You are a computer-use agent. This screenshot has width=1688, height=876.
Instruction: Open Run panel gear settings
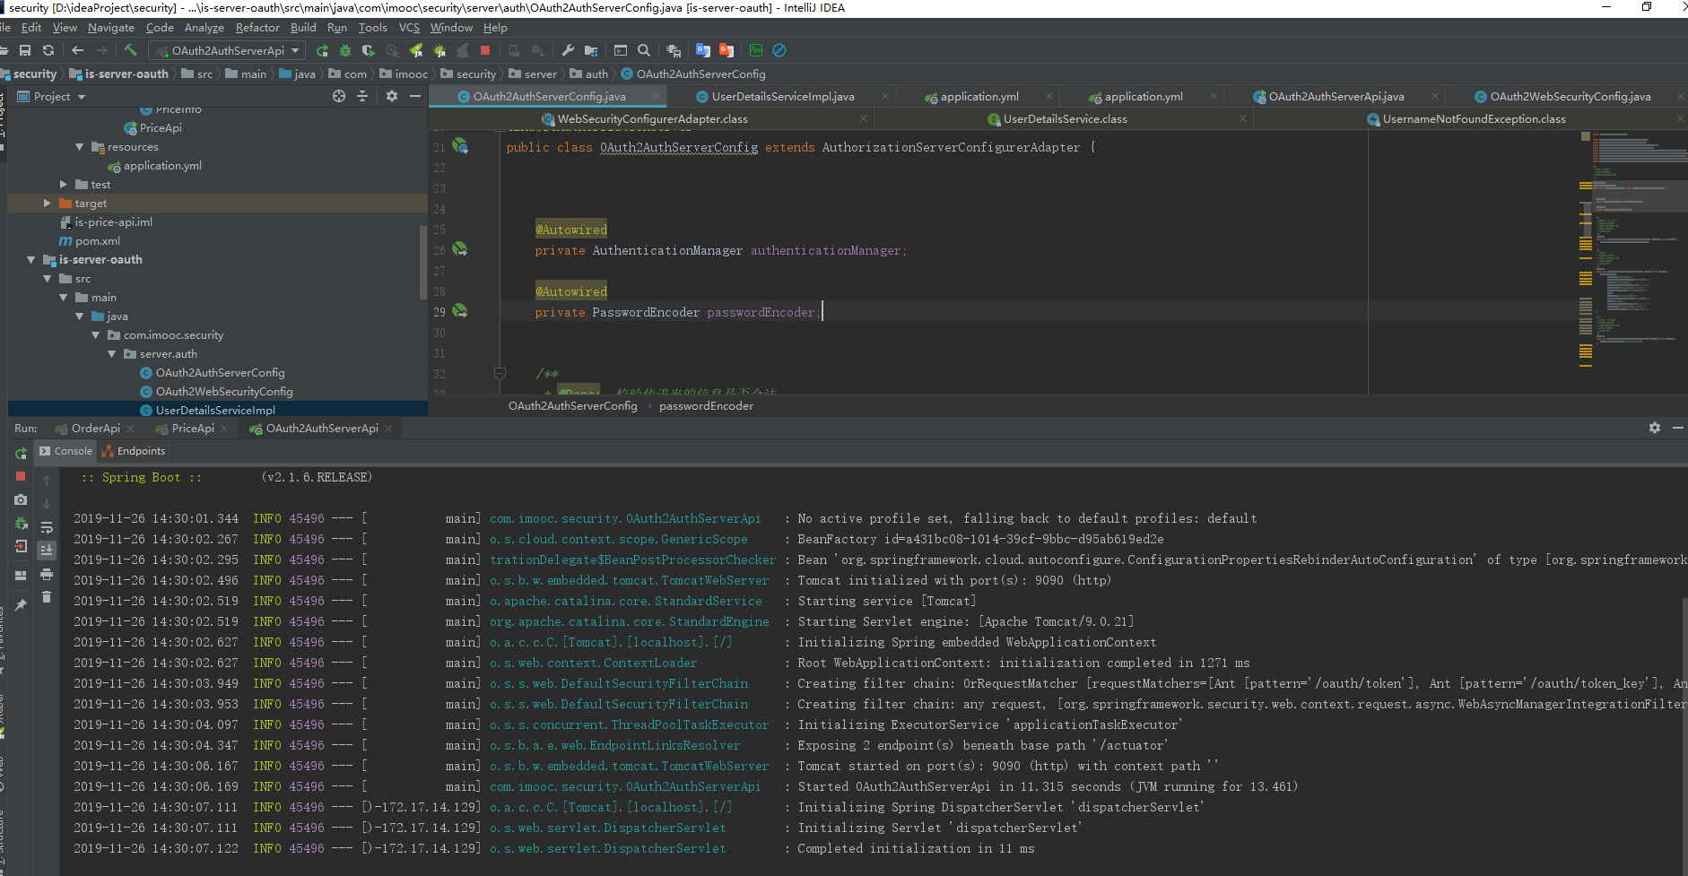1655,428
